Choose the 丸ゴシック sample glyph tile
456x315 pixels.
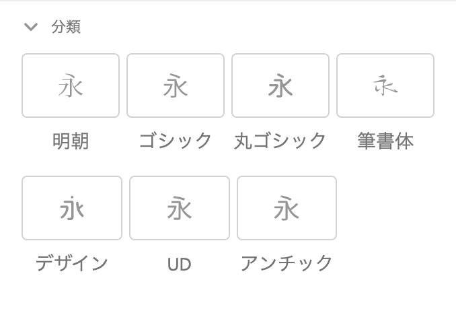coord(280,85)
